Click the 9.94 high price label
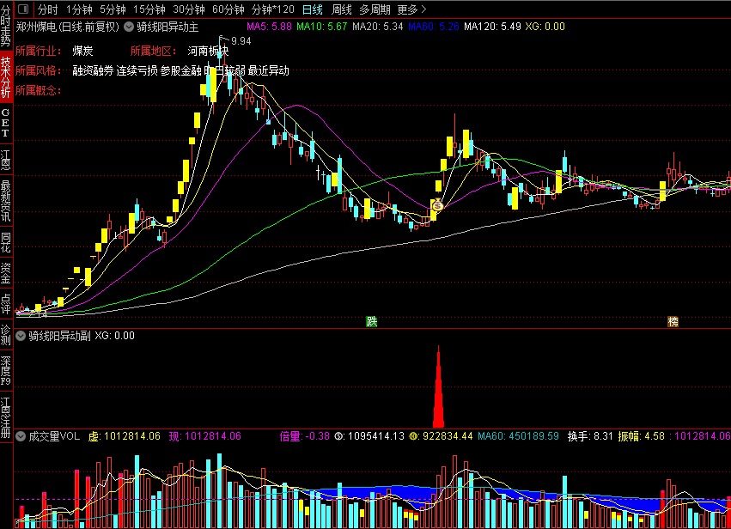 click(x=241, y=41)
